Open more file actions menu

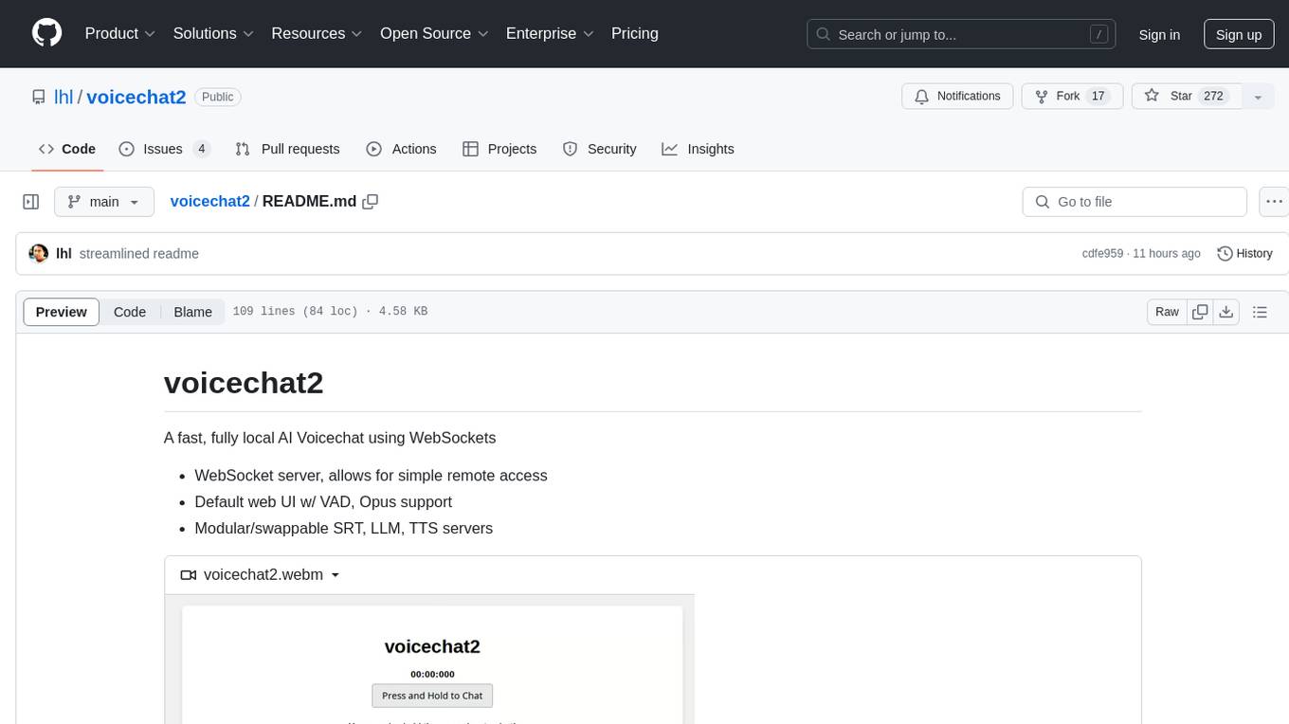1275,202
